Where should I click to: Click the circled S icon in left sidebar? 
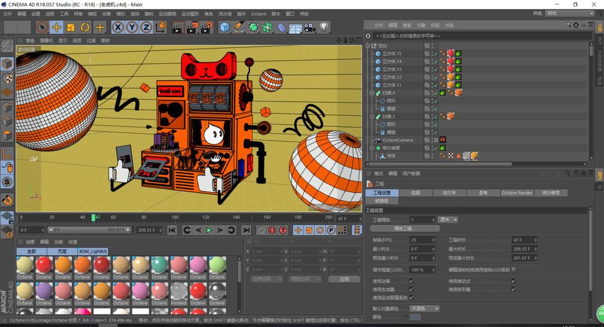pos(7,182)
